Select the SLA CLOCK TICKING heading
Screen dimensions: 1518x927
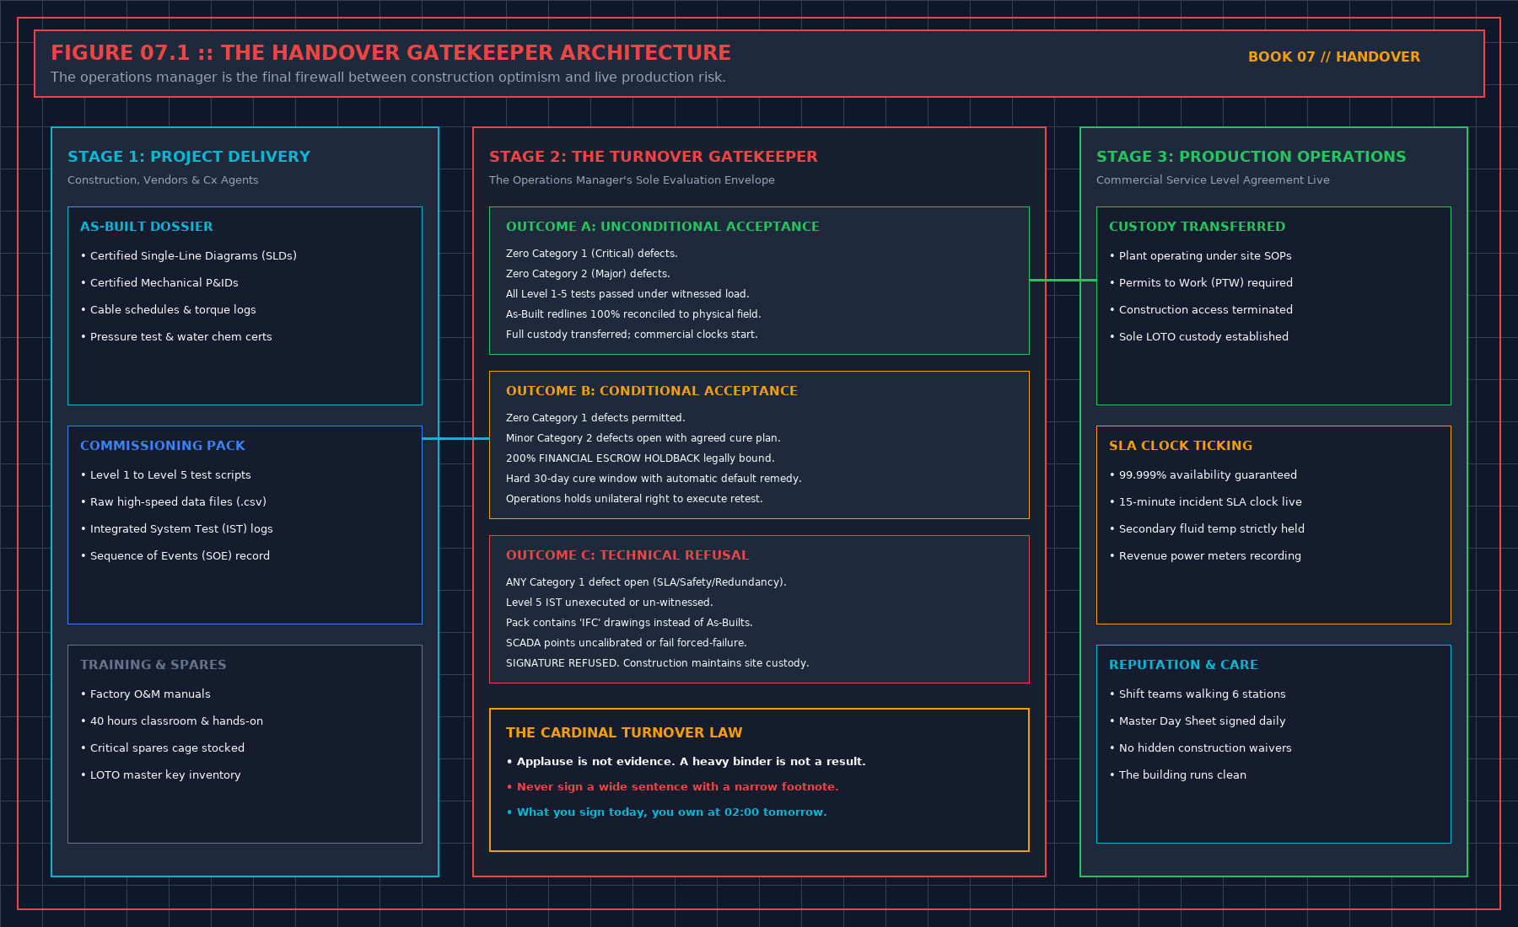pyautogui.click(x=1181, y=446)
